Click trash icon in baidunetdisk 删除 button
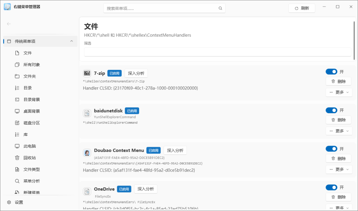Viewport: 358px width, 211px height. pyautogui.click(x=333, y=120)
